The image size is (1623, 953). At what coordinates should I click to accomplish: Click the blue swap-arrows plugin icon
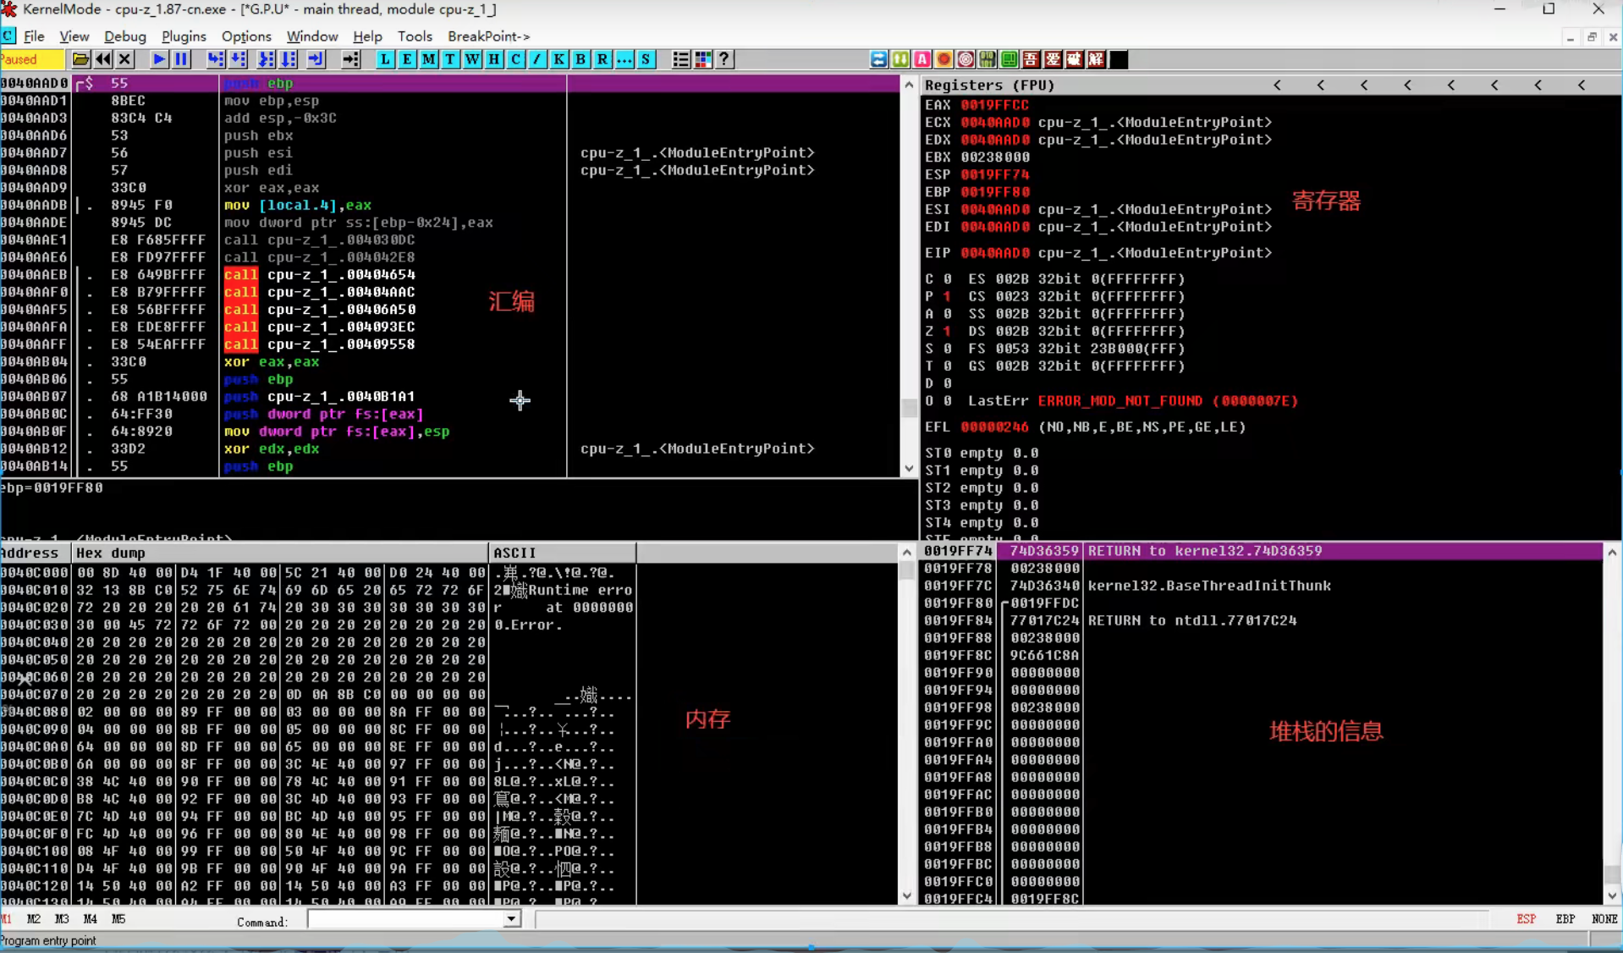pyautogui.click(x=879, y=59)
